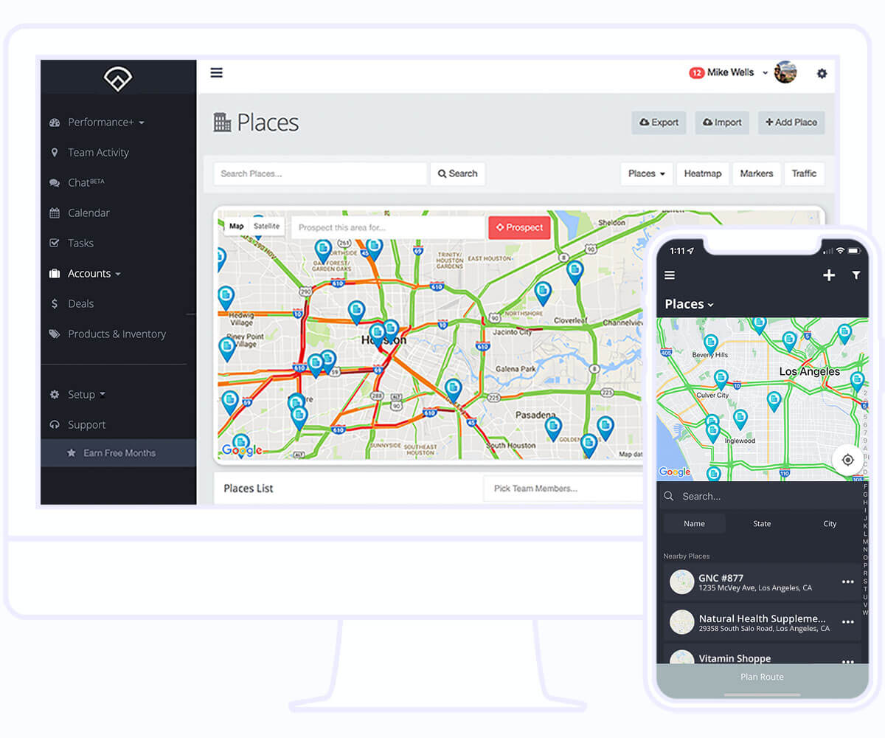Tap the Culver City place marker

(721, 379)
